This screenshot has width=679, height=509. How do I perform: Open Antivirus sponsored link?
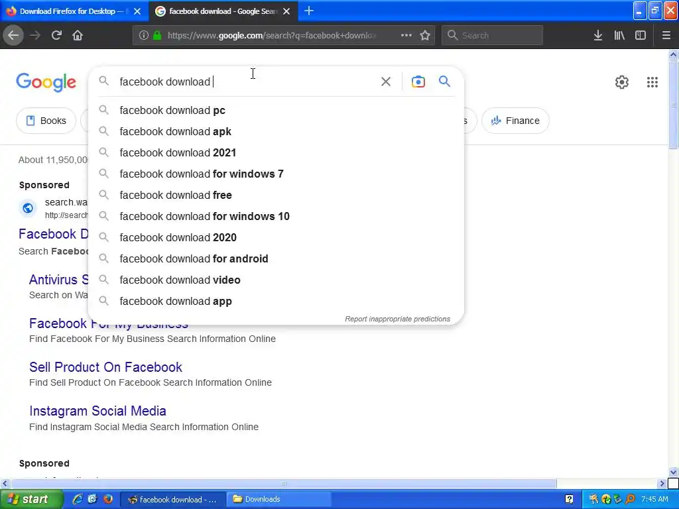(58, 280)
